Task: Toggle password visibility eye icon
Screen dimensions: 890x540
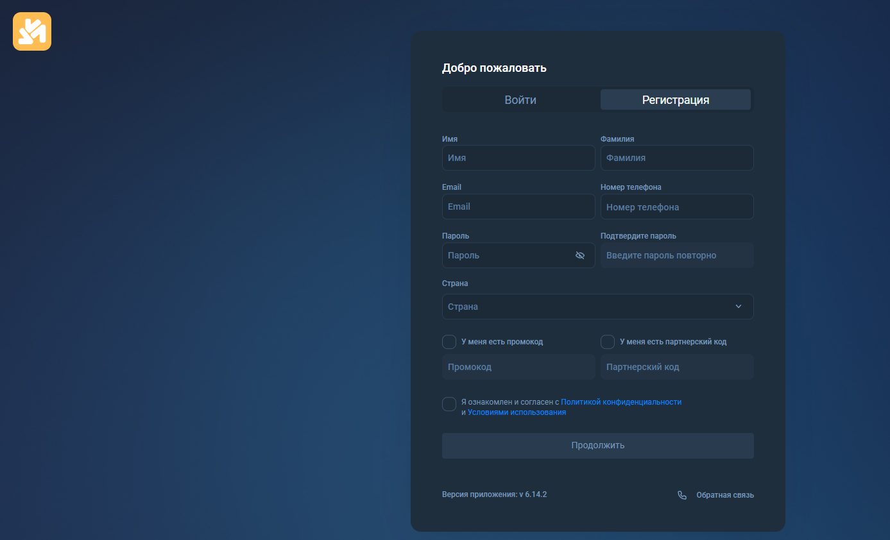Action: (580, 255)
